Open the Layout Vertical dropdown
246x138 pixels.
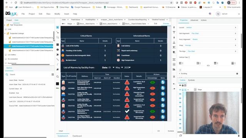click(x=211, y=28)
